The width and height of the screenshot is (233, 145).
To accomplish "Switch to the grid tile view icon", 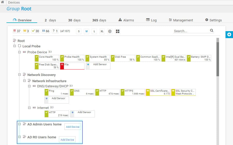I will click(x=118, y=31).
